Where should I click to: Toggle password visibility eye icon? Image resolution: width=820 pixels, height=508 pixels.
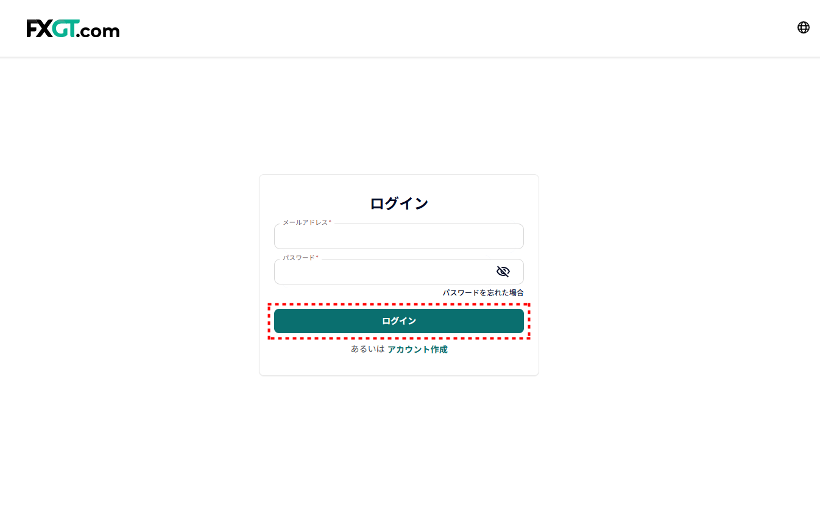click(x=503, y=272)
